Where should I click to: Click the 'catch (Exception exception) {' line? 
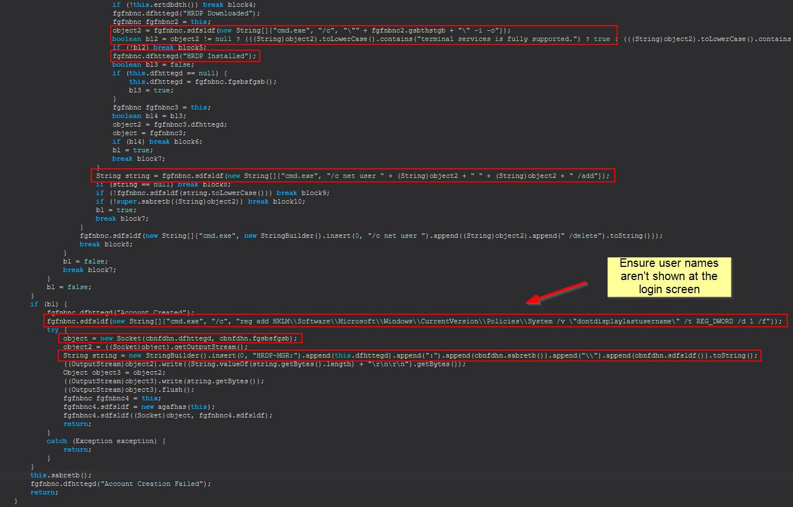click(x=106, y=441)
